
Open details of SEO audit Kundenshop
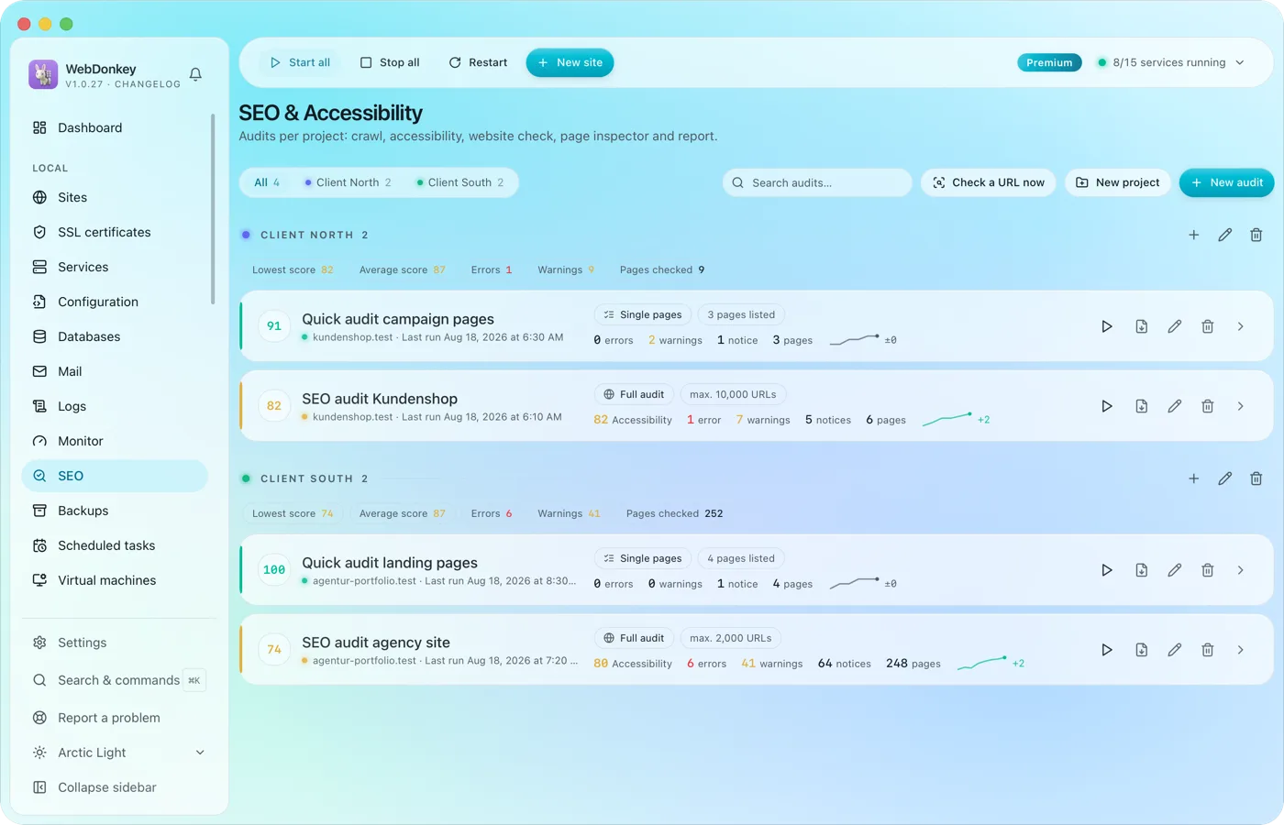click(x=1241, y=406)
